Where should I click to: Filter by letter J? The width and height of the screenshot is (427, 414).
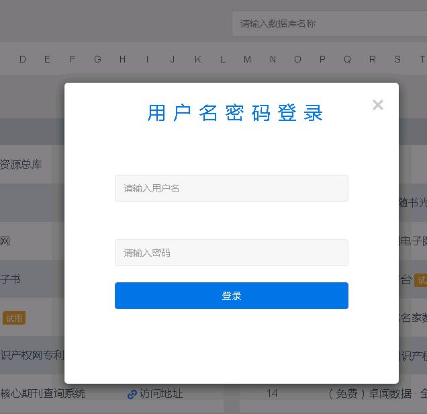click(x=173, y=59)
